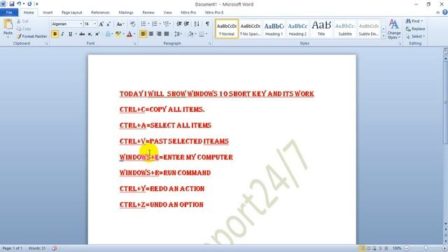The width and height of the screenshot is (448, 252).
Task: Switch to the References tab
Action: [100, 13]
